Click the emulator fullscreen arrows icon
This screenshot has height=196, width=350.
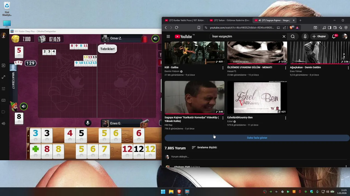4,77
